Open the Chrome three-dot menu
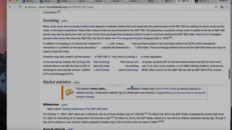Screen dimensions: 232x130 (x=227, y=7)
